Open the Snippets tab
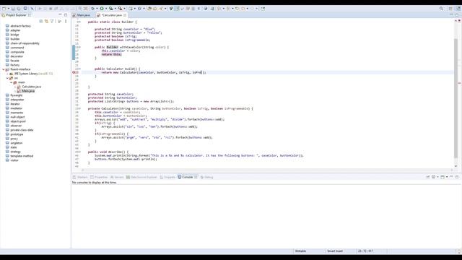 click(x=167, y=177)
